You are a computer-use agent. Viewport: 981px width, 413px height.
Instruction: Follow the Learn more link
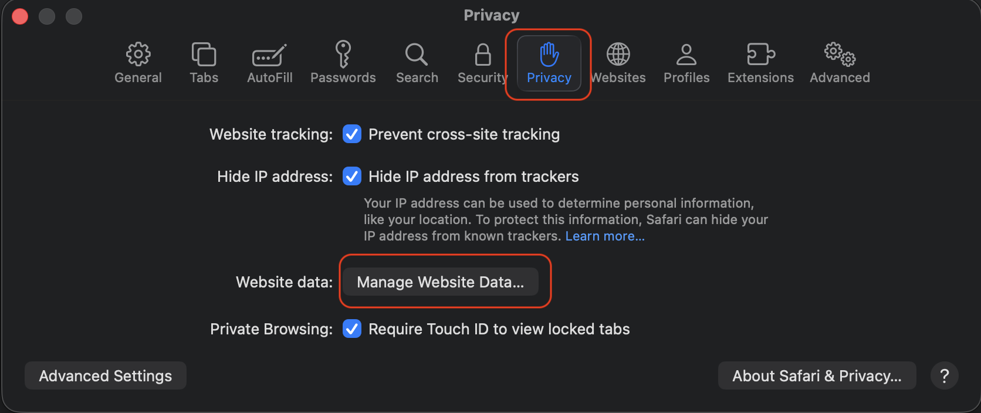605,236
